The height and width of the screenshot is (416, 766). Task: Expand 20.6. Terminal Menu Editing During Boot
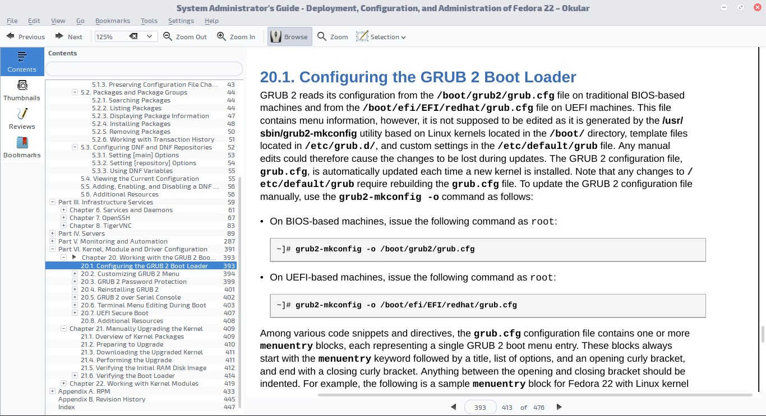(x=75, y=305)
